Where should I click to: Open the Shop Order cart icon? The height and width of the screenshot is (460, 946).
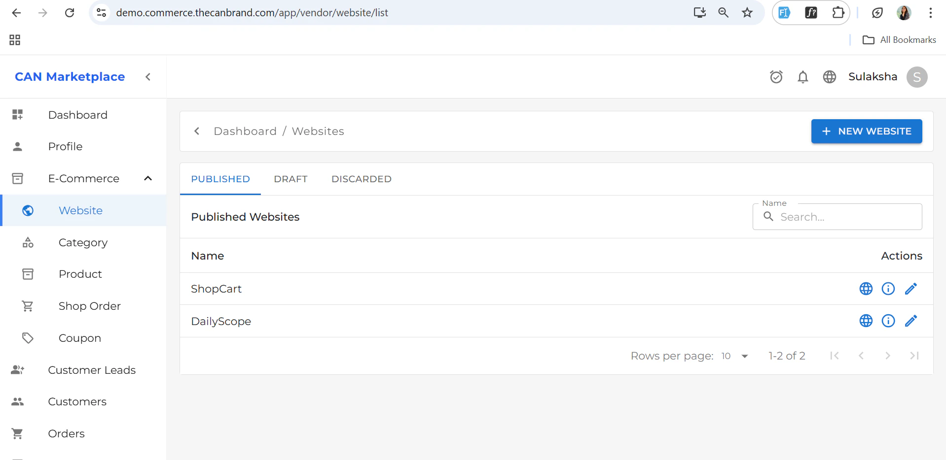[28, 306]
